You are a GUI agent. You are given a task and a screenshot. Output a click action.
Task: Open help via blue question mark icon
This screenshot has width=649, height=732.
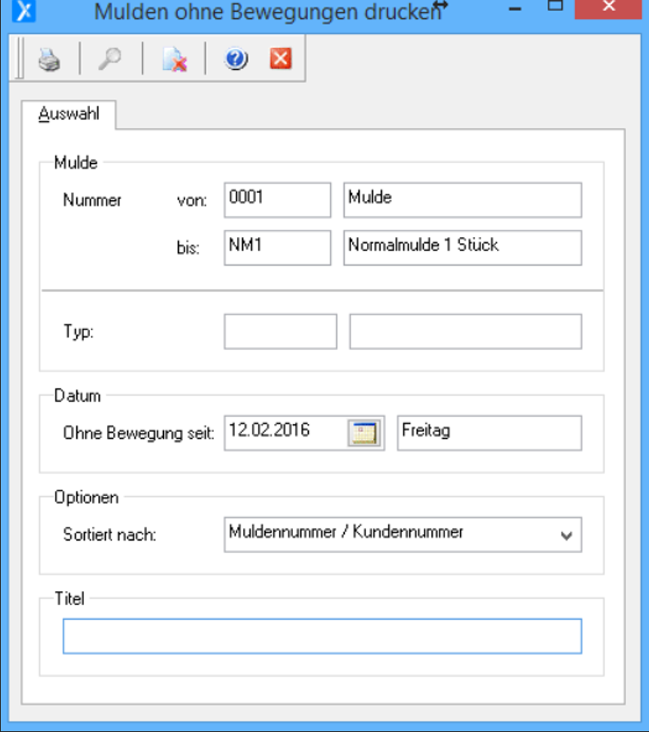point(236,58)
